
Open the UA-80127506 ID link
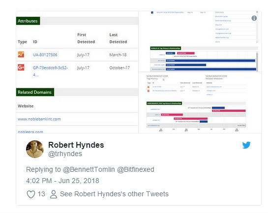pyautogui.click(x=45, y=55)
